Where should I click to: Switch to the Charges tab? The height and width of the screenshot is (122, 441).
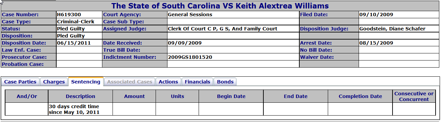click(54, 82)
